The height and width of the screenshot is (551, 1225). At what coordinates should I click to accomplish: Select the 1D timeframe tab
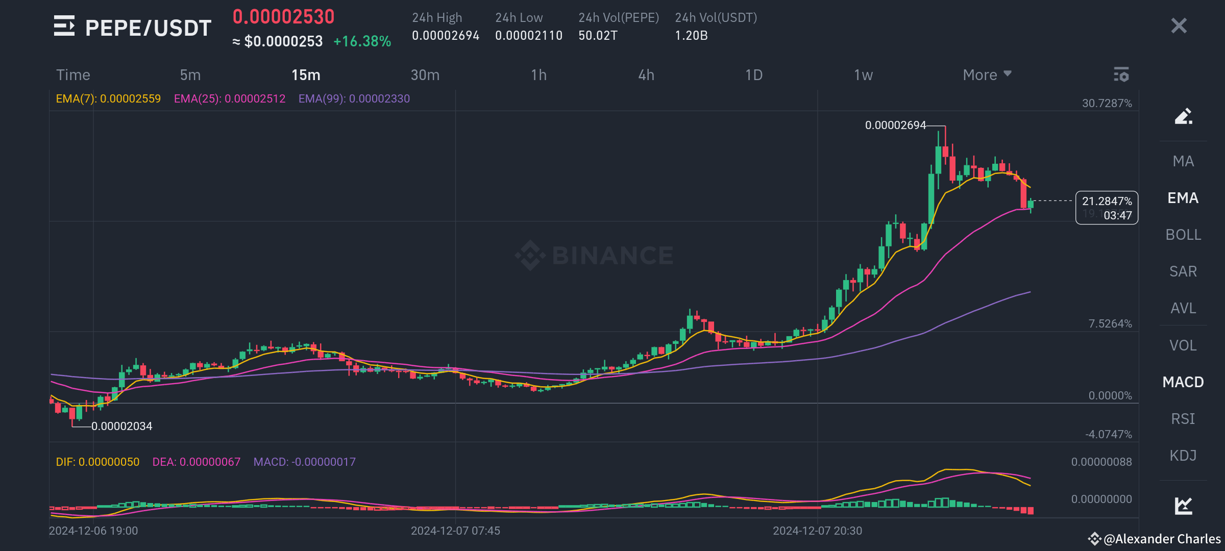753,74
